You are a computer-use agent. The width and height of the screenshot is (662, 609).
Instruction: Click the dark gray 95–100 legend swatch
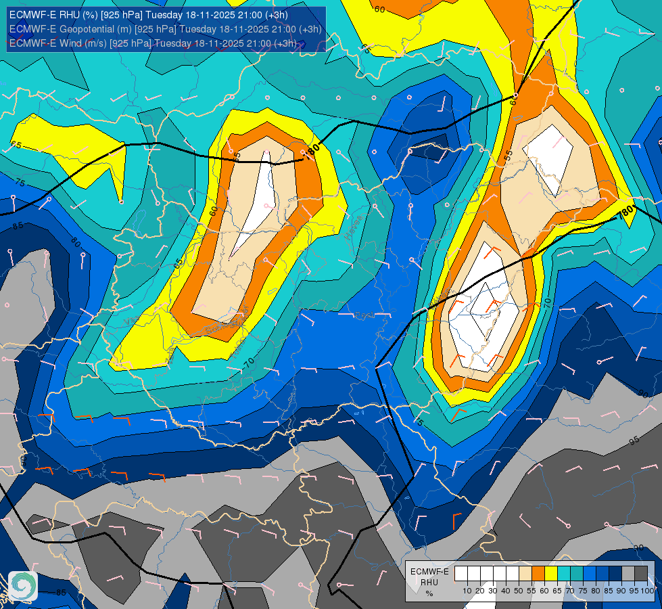(x=641, y=573)
